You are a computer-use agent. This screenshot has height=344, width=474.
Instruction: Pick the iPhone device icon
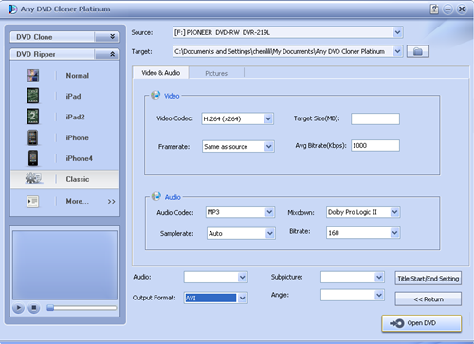pos(32,137)
